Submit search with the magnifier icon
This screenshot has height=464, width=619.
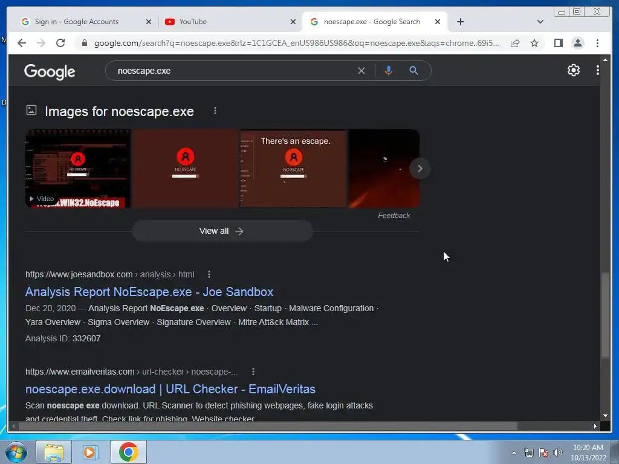point(413,71)
